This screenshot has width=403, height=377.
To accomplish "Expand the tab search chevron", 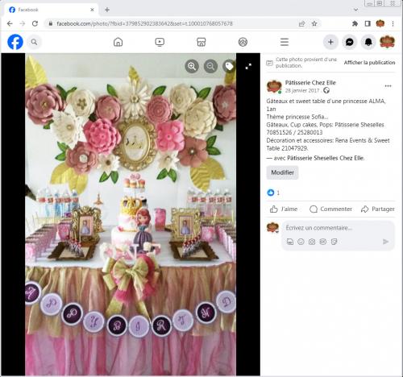I will coord(356,10).
